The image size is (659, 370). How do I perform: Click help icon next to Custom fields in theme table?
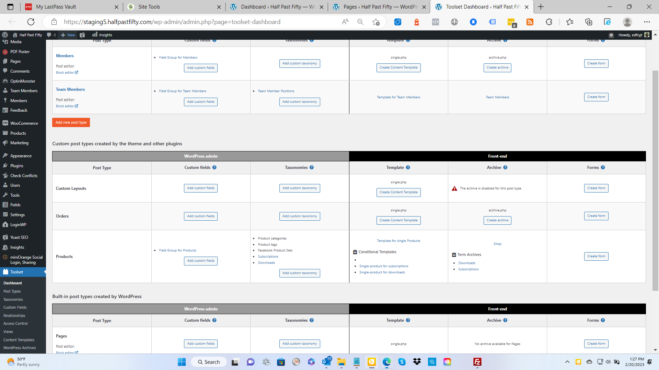point(215,168)
